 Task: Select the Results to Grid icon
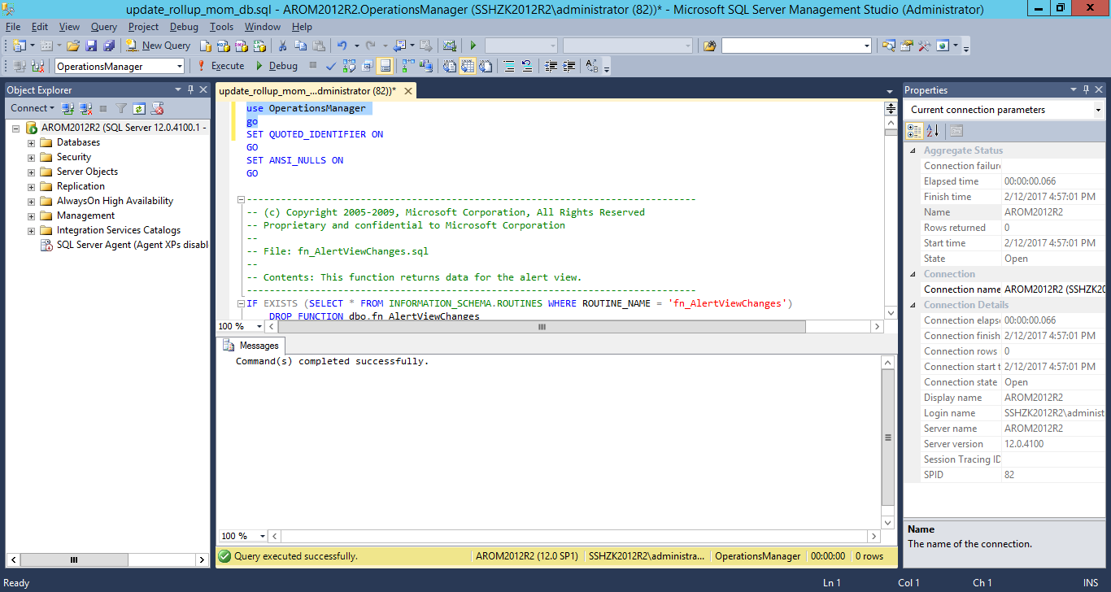pyautogui.click(x=467, y=66)
